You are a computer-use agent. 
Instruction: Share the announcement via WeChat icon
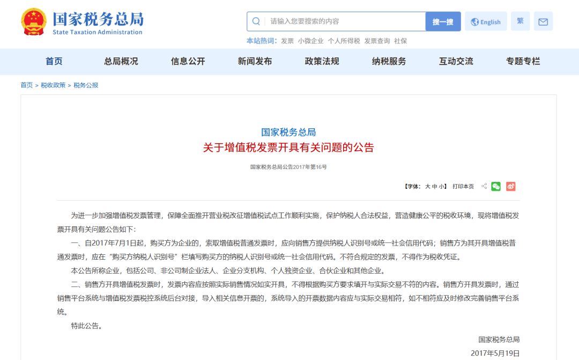point(495,186)
